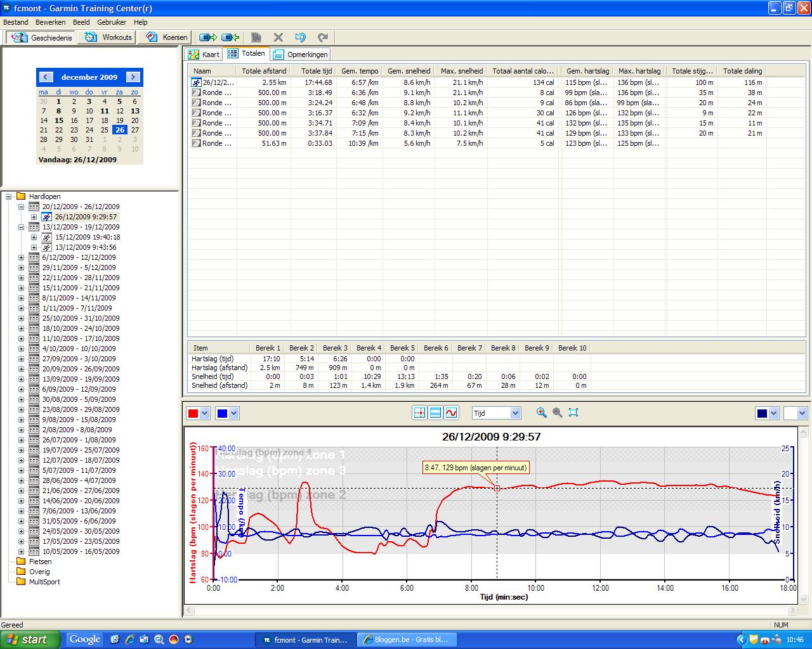Switch to the Opmerkingen tab
Viewport: 812px width, 649px height.
pos(301,55)
